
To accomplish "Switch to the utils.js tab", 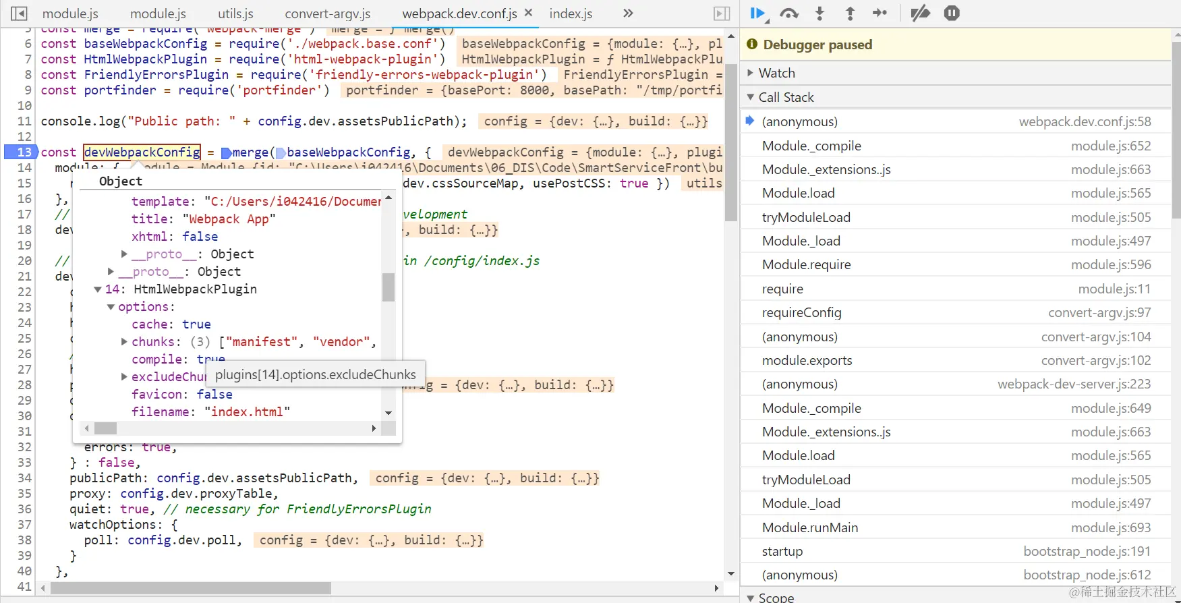I will pos(235,13).
